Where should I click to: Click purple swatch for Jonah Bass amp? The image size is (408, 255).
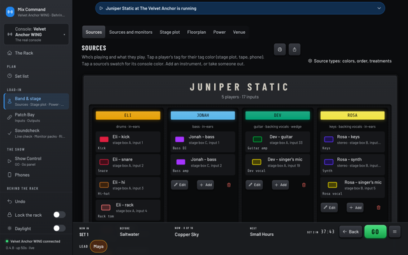click(180, 162)
